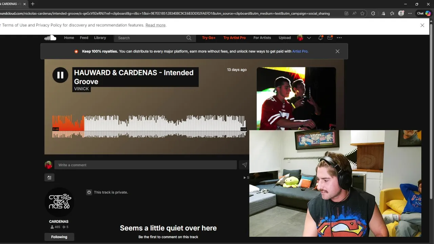Screen dimensions: 434x244
Task: Click the CARDENAS profile logo avatar
Action: click(59, 202)
